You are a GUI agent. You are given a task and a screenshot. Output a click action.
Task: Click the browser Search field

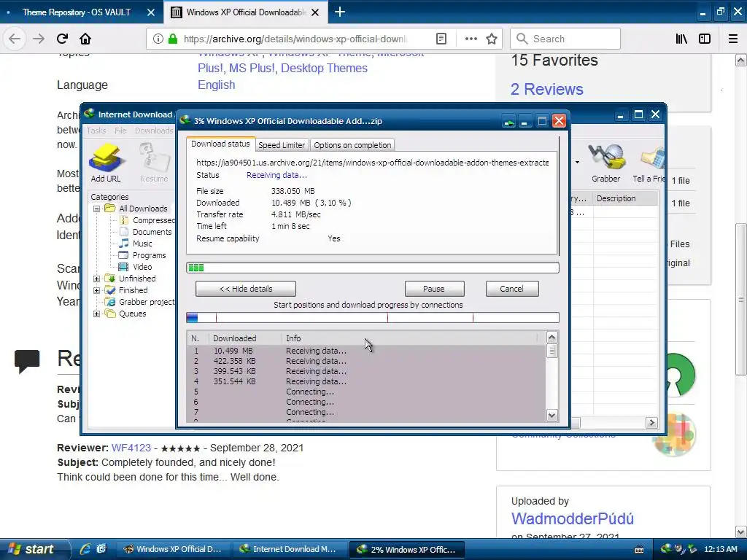point(565,39)
